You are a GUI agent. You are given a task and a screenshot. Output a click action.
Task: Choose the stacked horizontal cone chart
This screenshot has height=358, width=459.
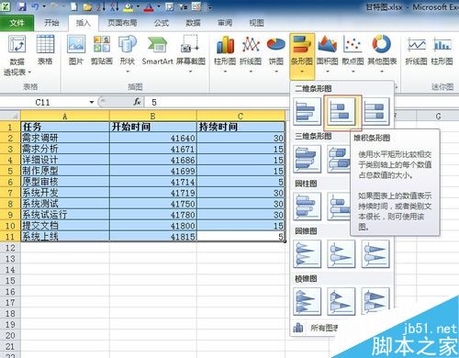point(341,254)
